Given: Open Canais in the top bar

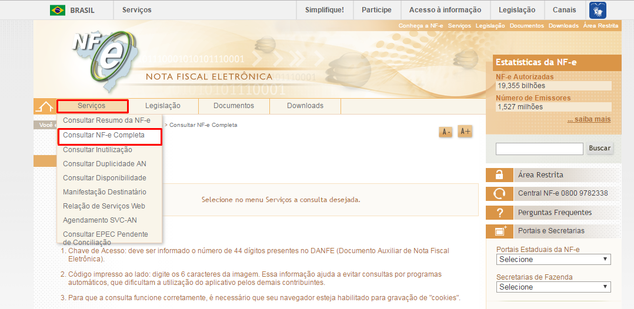Looking at the screenshot, I should pyautogui.click(x=565, y=10).
